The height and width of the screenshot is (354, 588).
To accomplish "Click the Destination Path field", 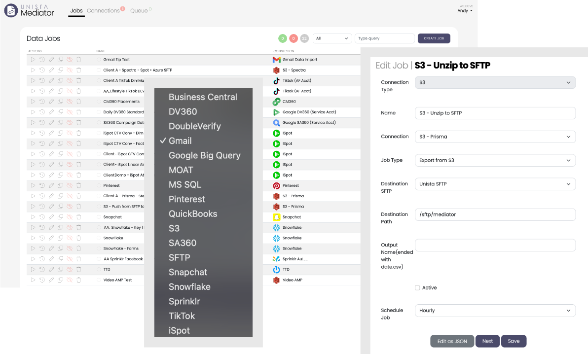I will [x=495, y=214].
